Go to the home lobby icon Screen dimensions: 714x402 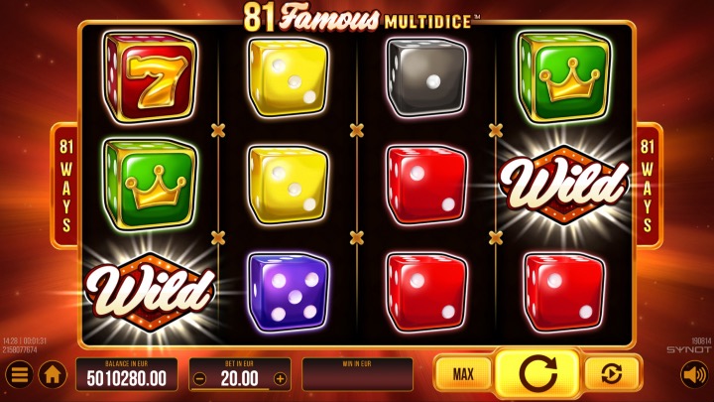[53, 374]
